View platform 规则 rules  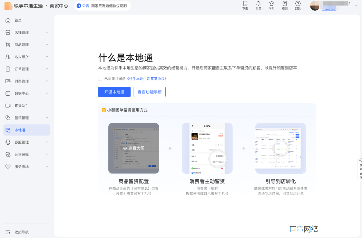(284, 6)
